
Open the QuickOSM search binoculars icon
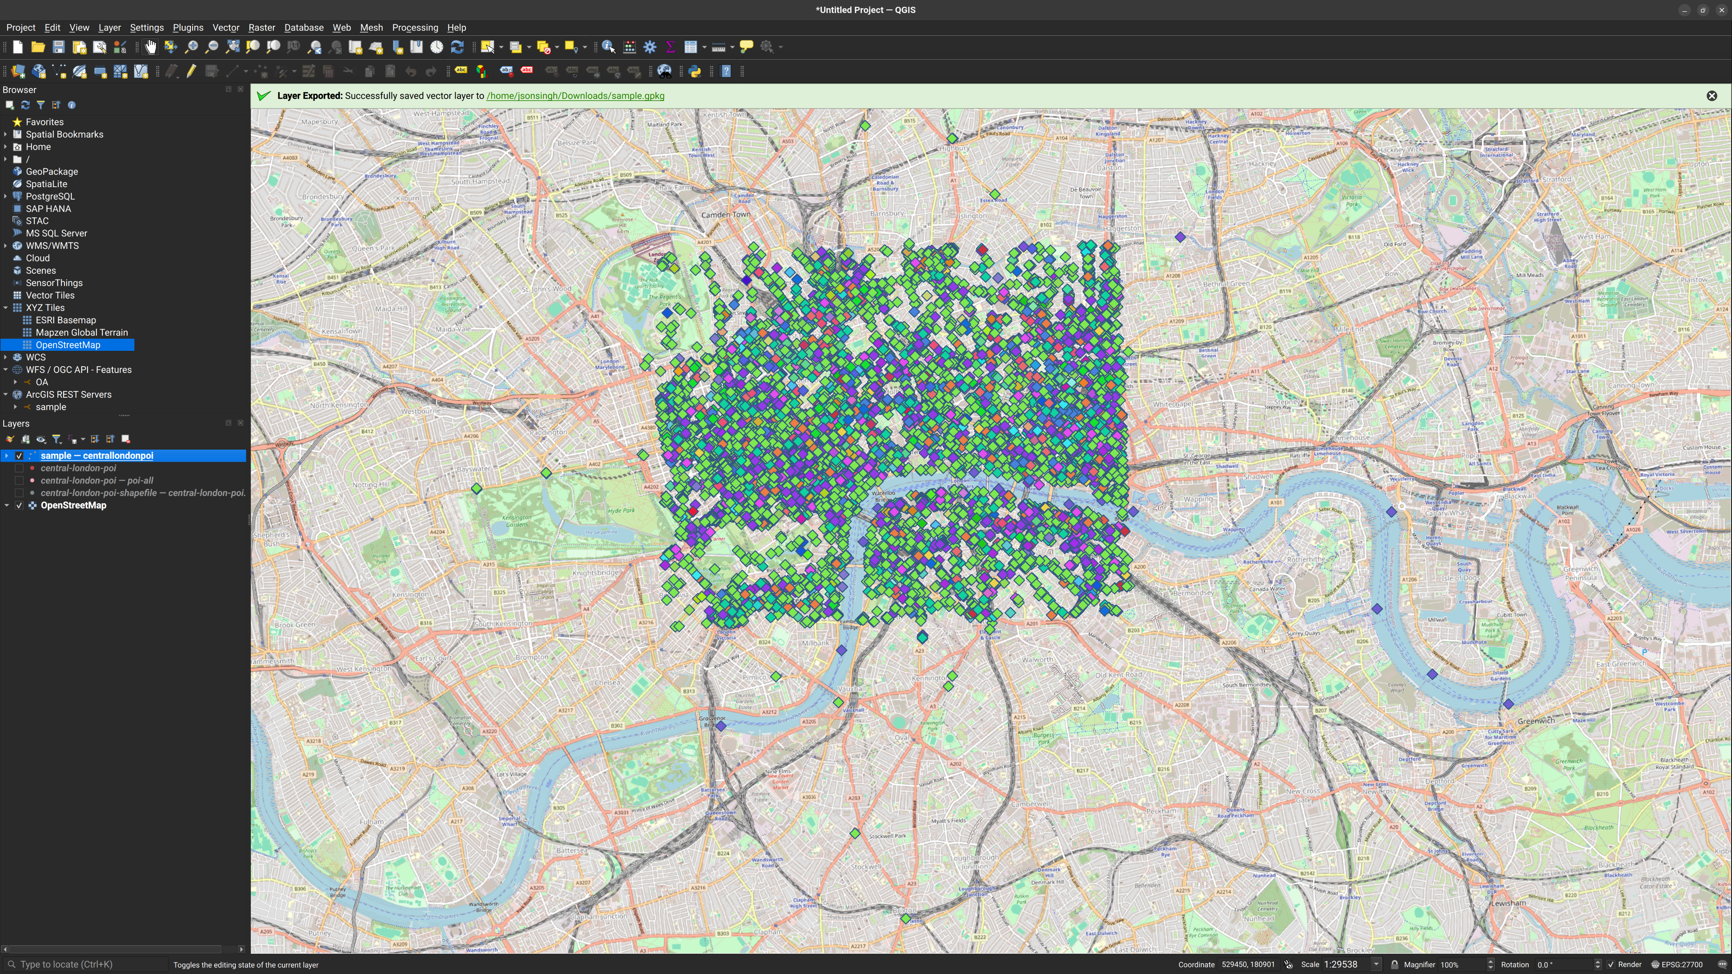point(664,71)
